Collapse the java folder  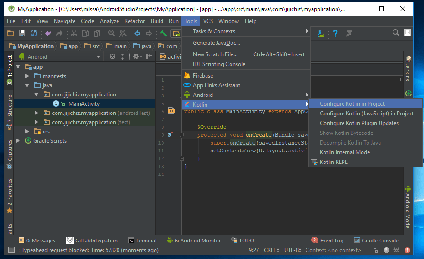tap(27, 85)
